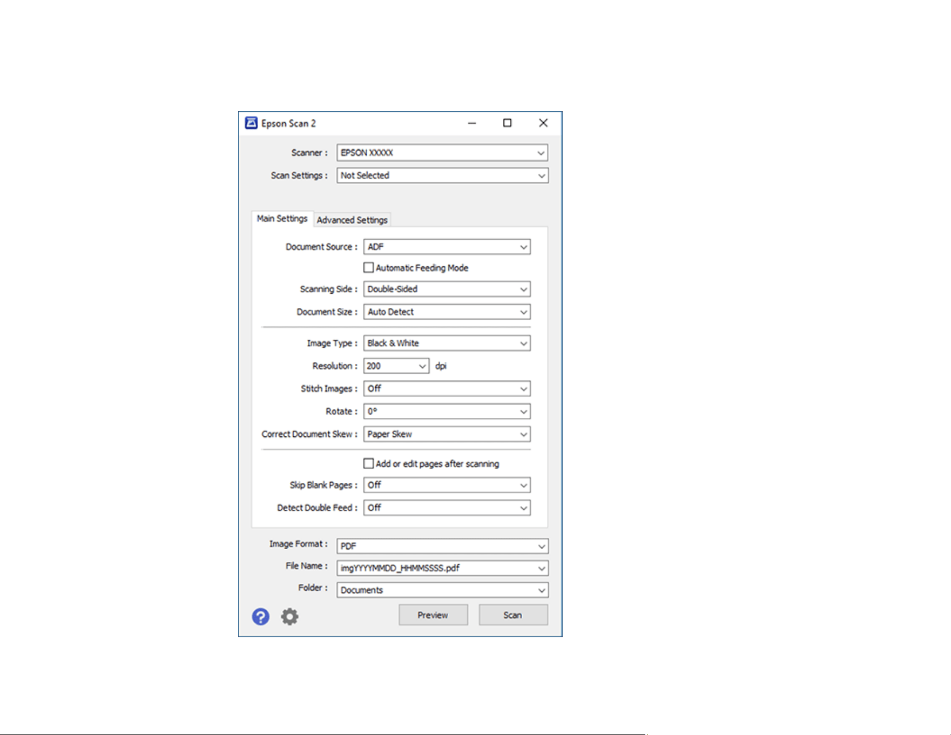Viewport: 951px width, 735px height.
Task: Click the Detect Double Feed label
Action: [317, 508]
